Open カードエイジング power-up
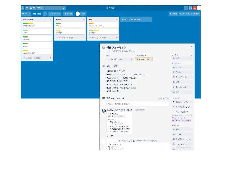Screen dimensions: 225x169 pyautogui.click(x=182, y=107)
